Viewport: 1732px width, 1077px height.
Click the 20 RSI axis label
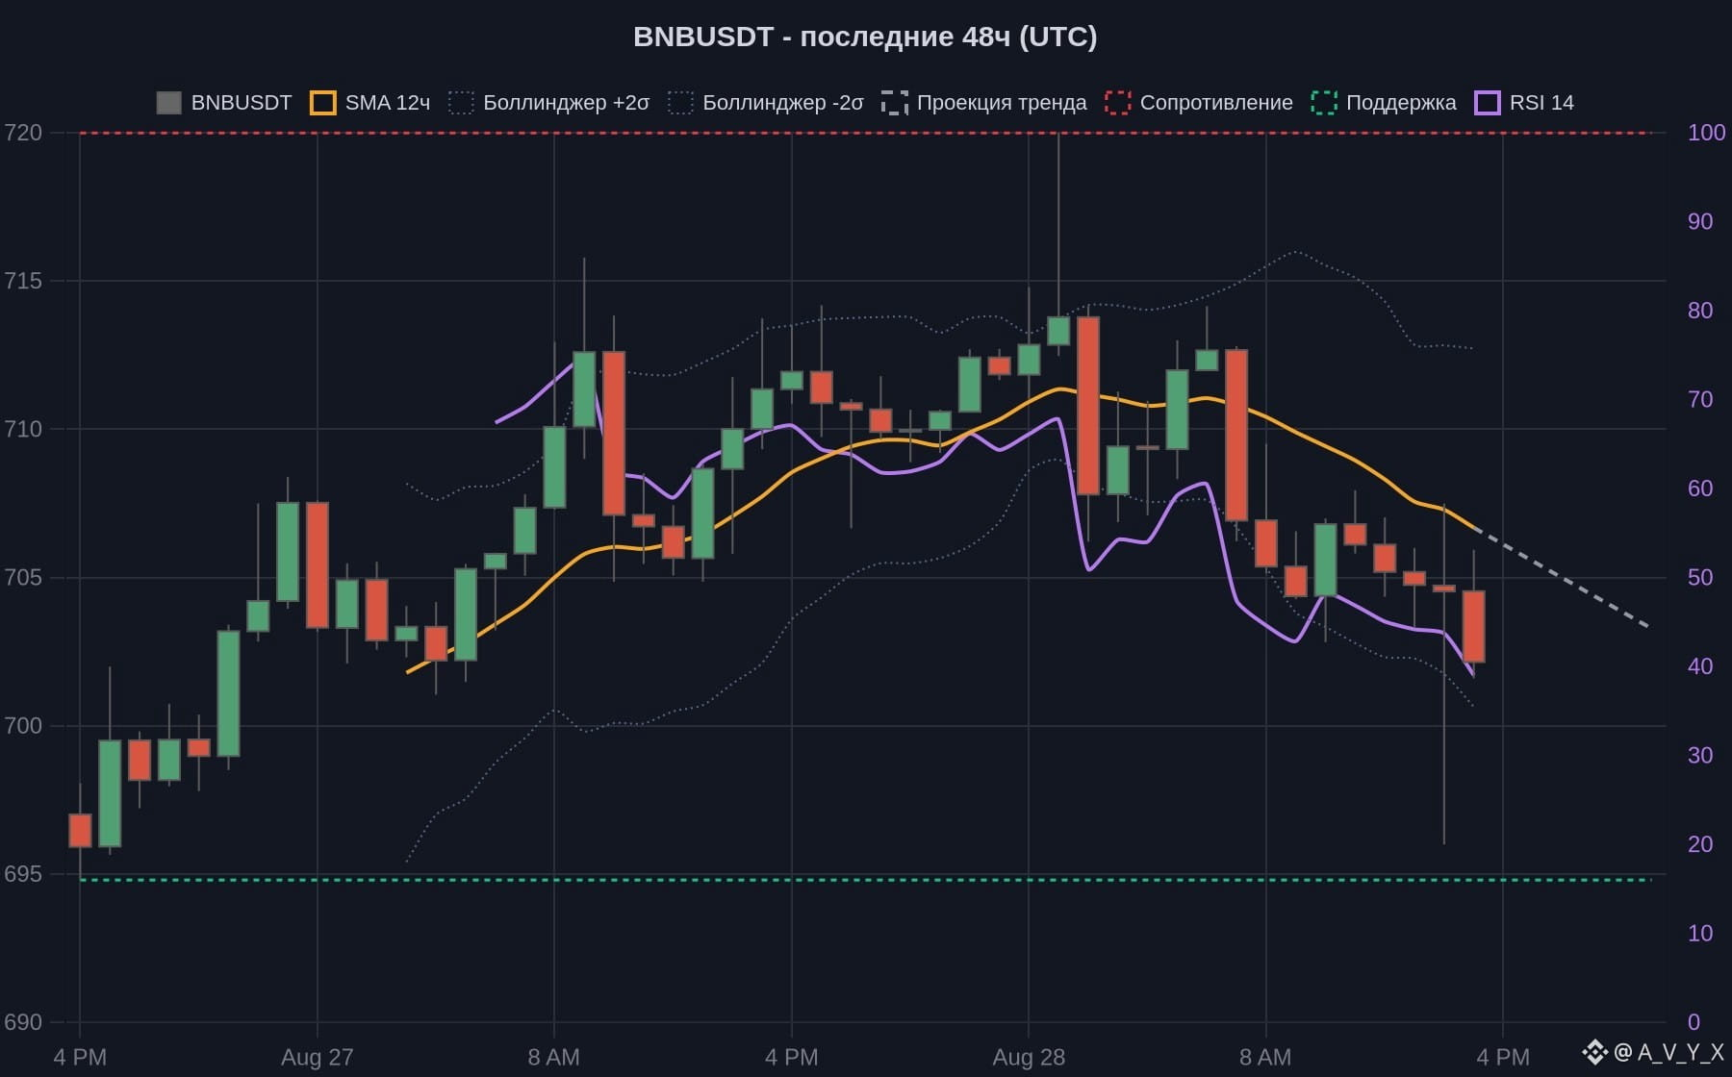click(1700, 844)
